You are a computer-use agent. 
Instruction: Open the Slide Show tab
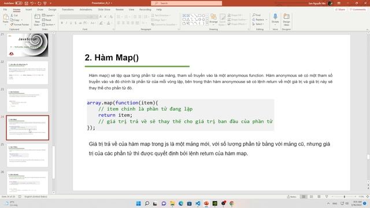tap(104, 10)
